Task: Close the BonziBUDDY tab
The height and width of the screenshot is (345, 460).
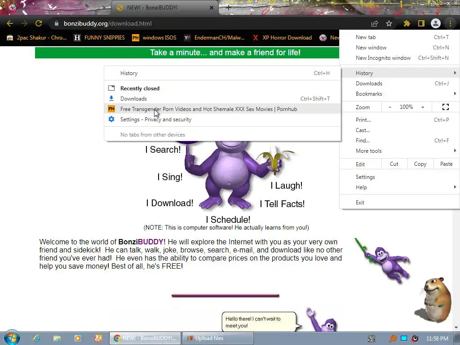Action: [212, 8]
